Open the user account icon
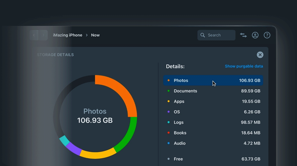 [255, 35]
